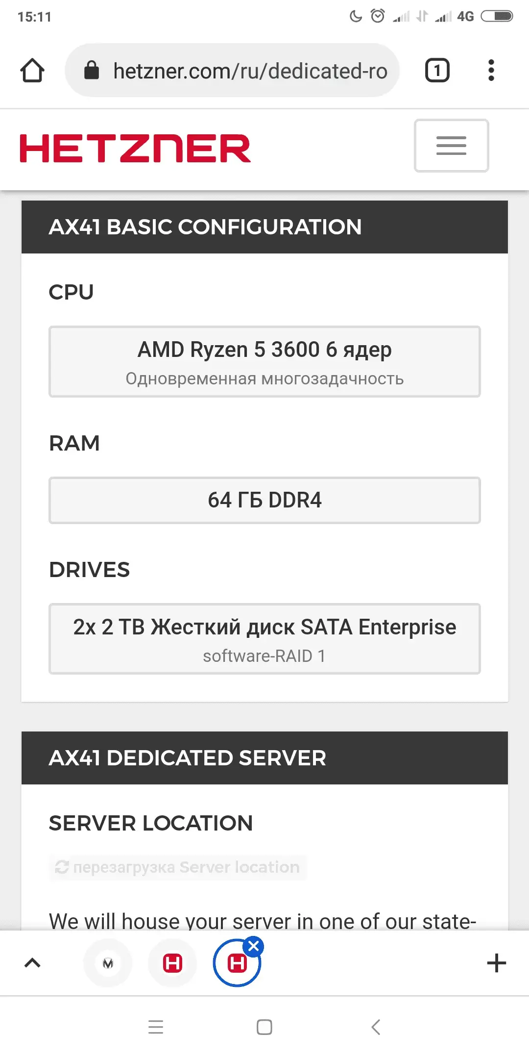Select the 64 ГБ DDR4 RAM option
Viewport: 529px width, 1059px height.
click(264, 500)
